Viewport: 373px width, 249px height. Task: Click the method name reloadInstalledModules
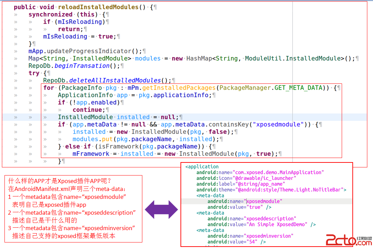[98, 7]
